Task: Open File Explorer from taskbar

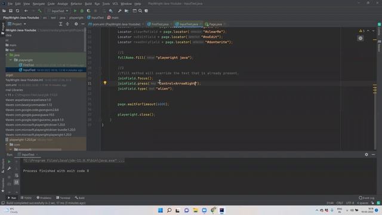Action: click(195, 210)
